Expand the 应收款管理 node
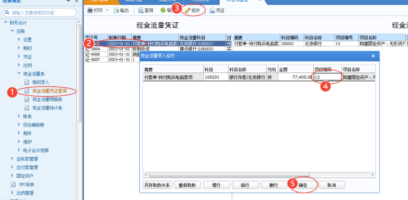 point(12,159)
